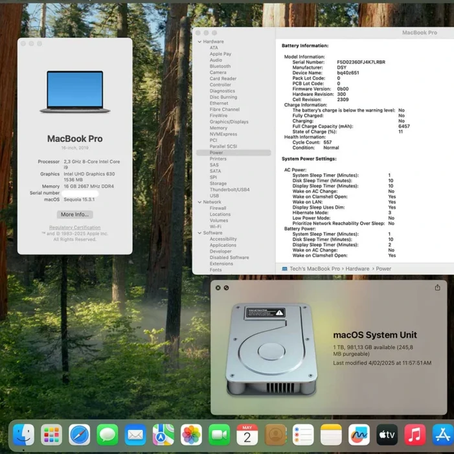This screenshot has width=454, height=454.
Task: Select the highlighted Power item in sidebar
Action: tap(233, 153)
